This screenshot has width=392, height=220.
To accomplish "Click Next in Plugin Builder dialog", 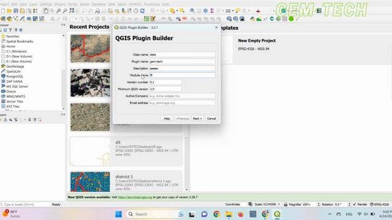I will point(197,119).
